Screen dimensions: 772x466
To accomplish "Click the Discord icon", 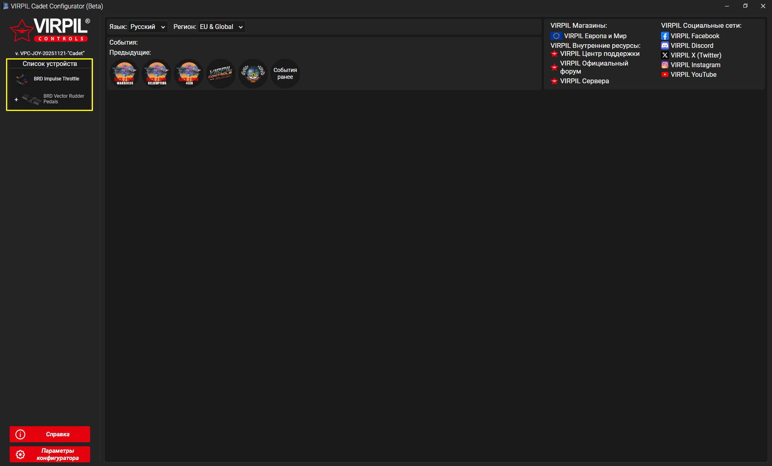I will point(665,46).
